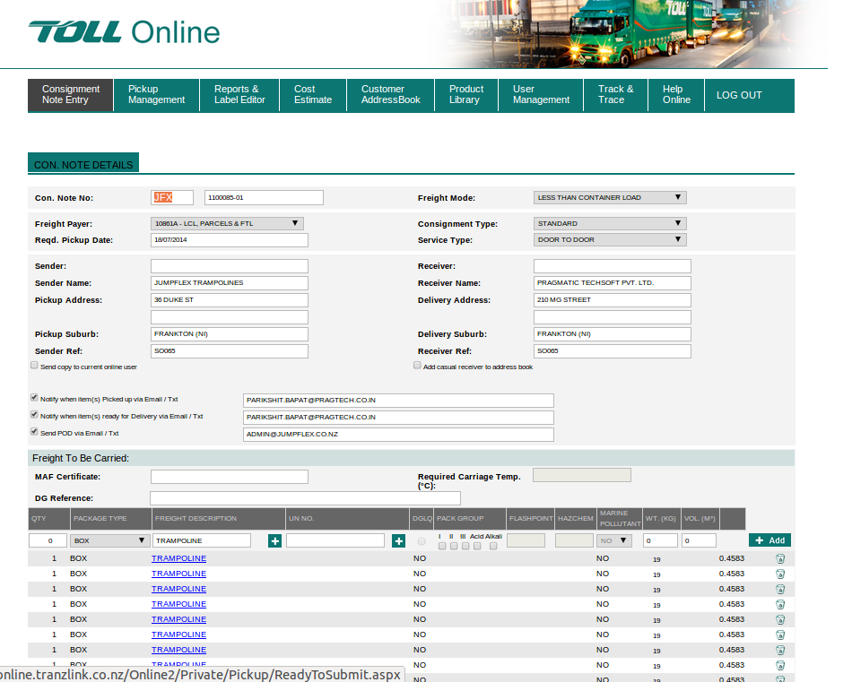852x682 pixels.
Task: Click the TOLL Online logo
Action: point(125,32)
